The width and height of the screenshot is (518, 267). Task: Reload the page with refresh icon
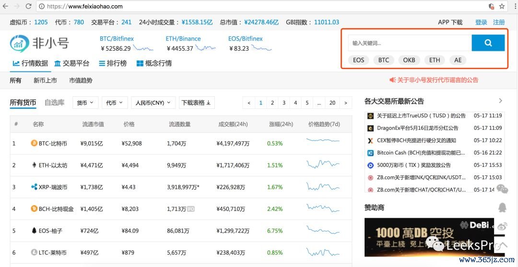click(28, 6)
